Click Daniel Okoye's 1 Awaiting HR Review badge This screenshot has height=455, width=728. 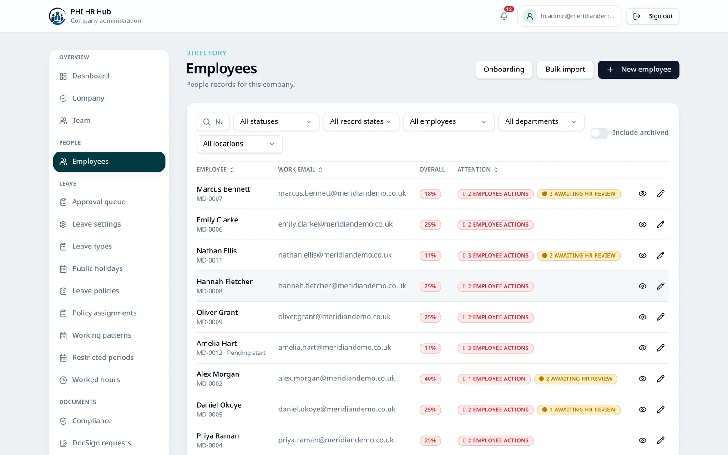[579, 410]
